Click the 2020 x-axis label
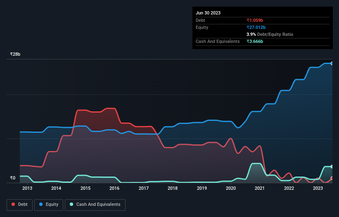339x217 pixels. pos(231,188)
